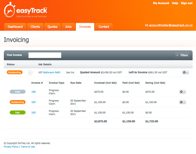The height and width of the screenshot is (154, 196).
Task: Open the Bathroom Refit job link
Action: 52,72
